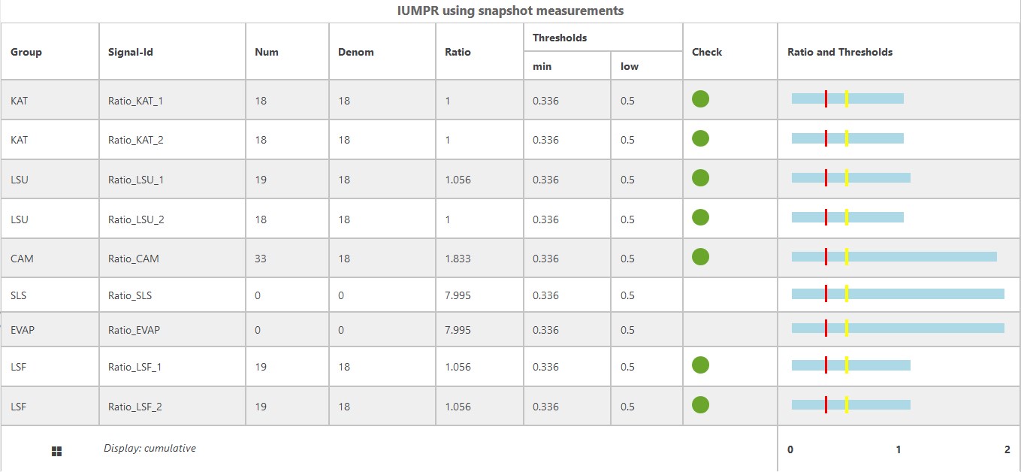Click the Ratio column header

pyautogui.click(x=458, y=52)
